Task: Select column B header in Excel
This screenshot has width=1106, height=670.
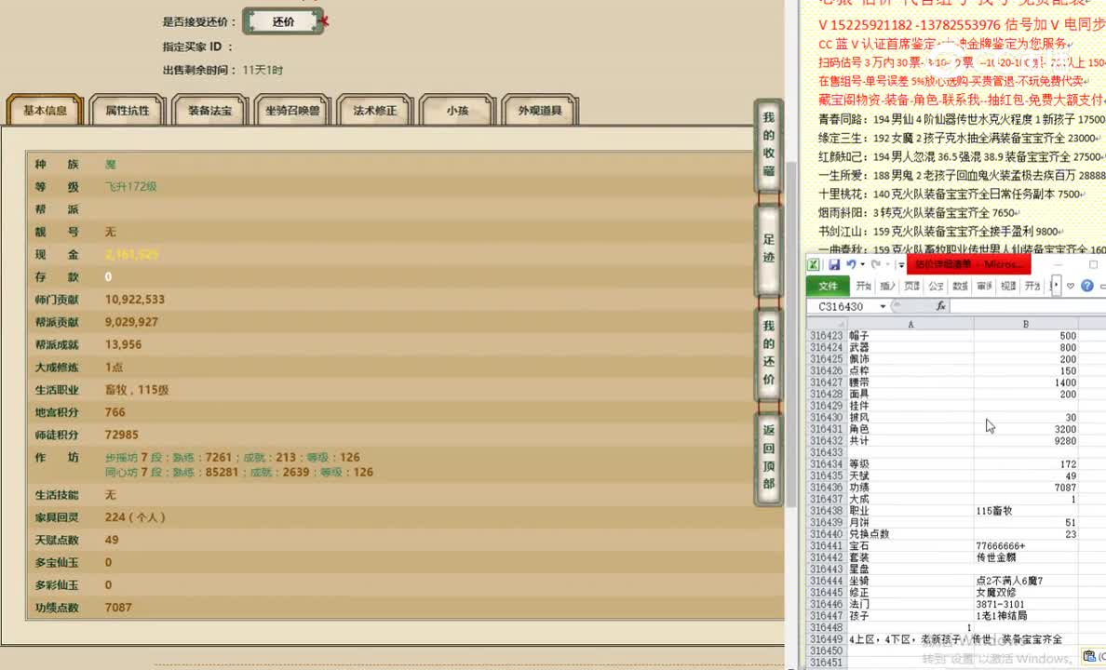Action: pyautogui.click(x=1026, y=324)
